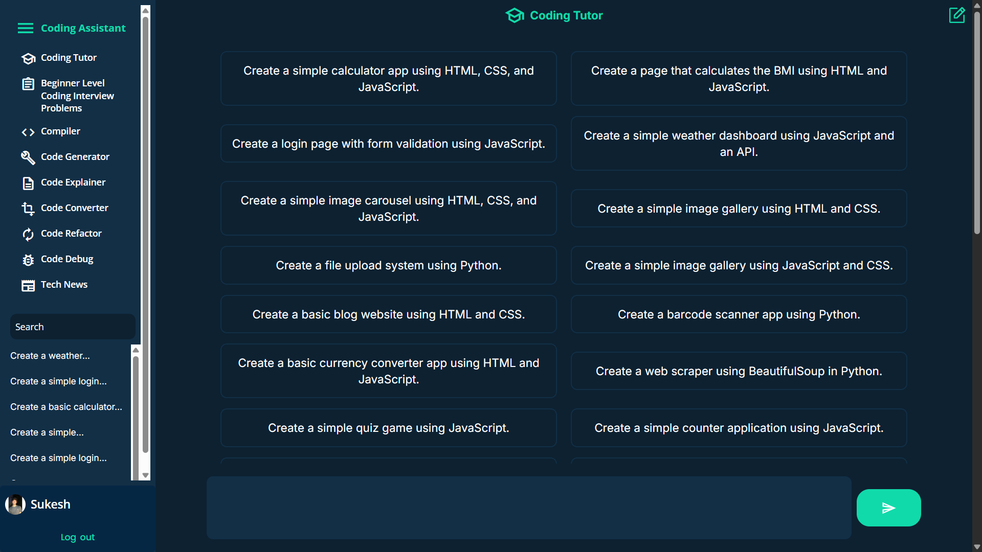
Task: Click the Code Explainer document icon
Action: click(x=28, y=183)
